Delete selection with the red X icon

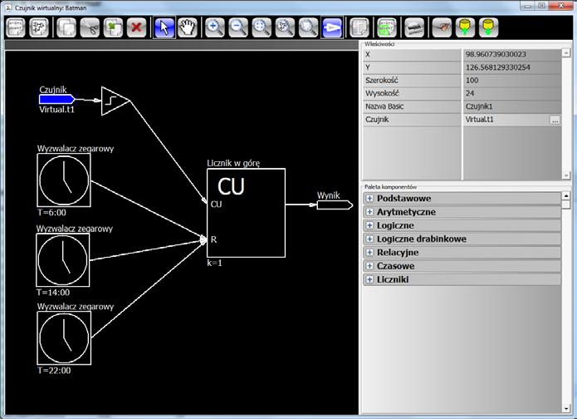click(x=136, y=27)
